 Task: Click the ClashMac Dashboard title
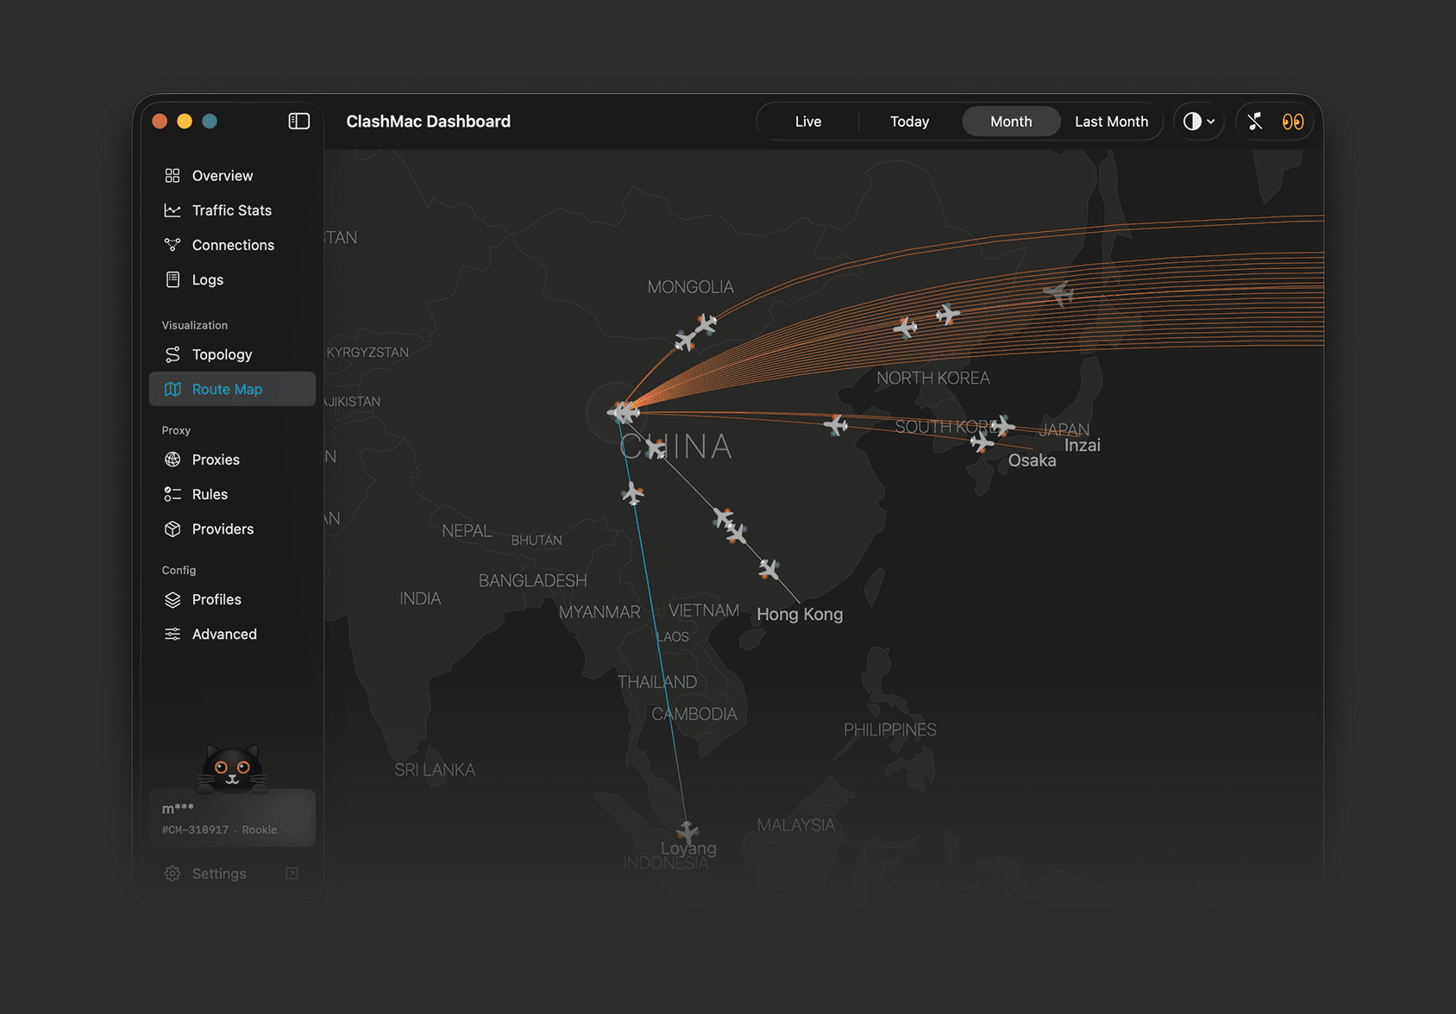[428, 122]
